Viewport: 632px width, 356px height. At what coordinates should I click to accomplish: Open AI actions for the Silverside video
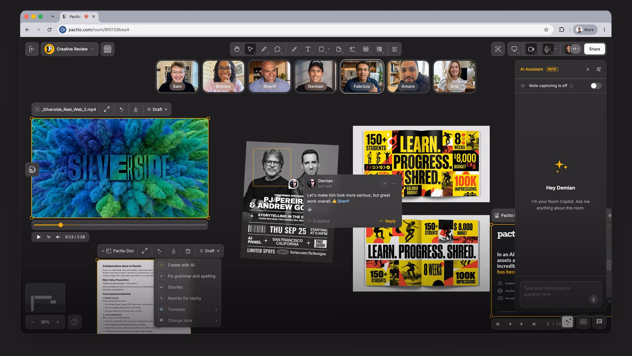tap(121, 109)
